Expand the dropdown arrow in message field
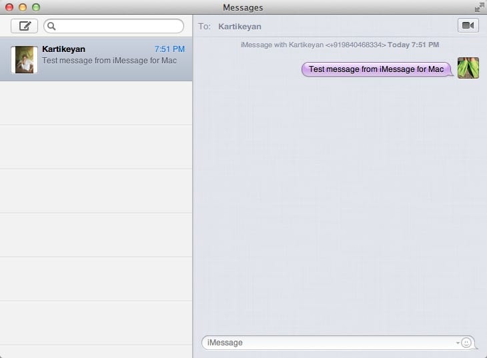The image size is (487, 358). click(x=458, y=343)
